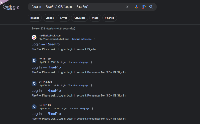Click the globe favicon for 45.15.156 result
The height and width of the screenshot is (124, 200).
point(34,60)
